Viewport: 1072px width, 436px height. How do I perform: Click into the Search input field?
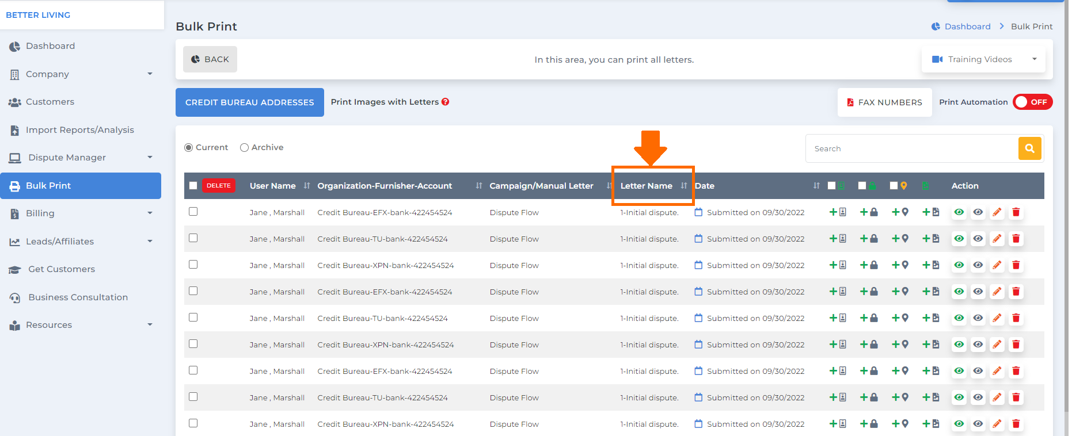(912, 148)
